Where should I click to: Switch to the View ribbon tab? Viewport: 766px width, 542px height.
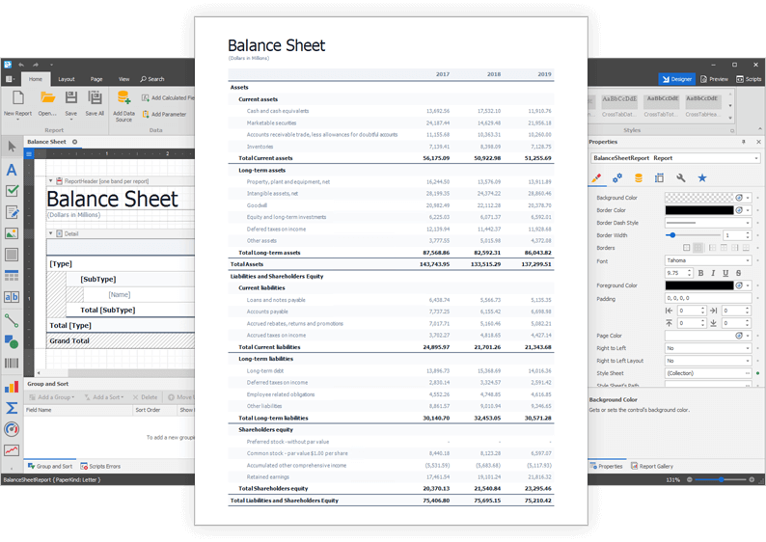click(x=124, y=79)
